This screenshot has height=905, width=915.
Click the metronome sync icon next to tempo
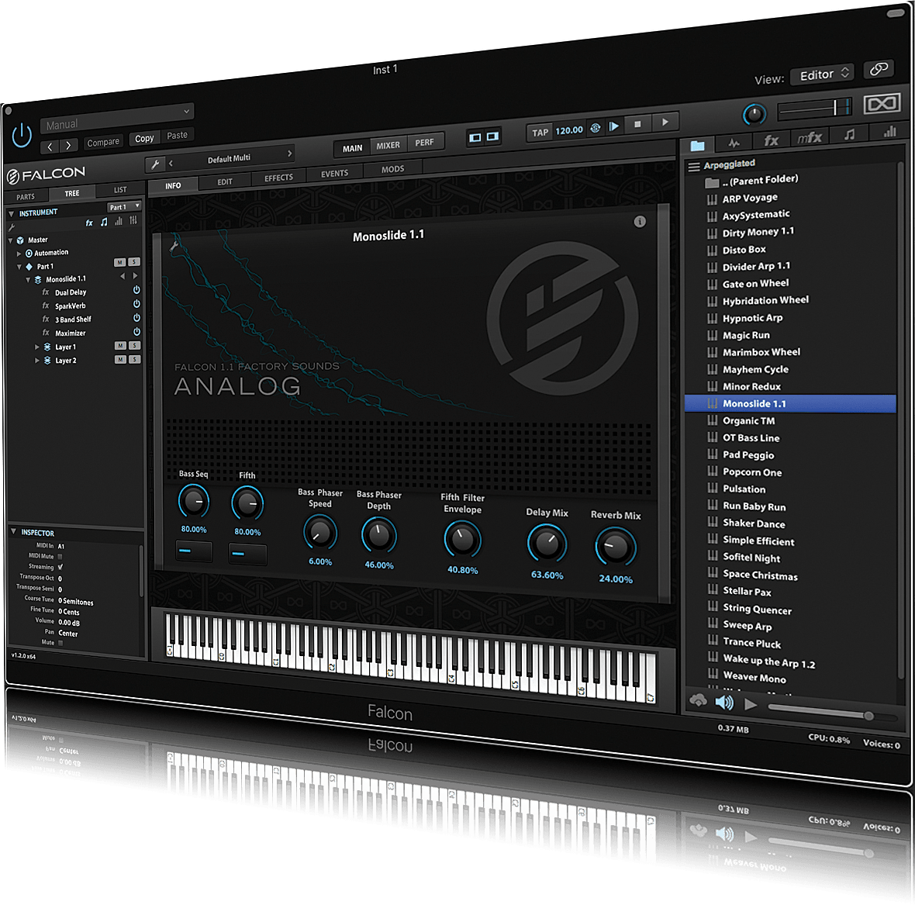[596, 129]
